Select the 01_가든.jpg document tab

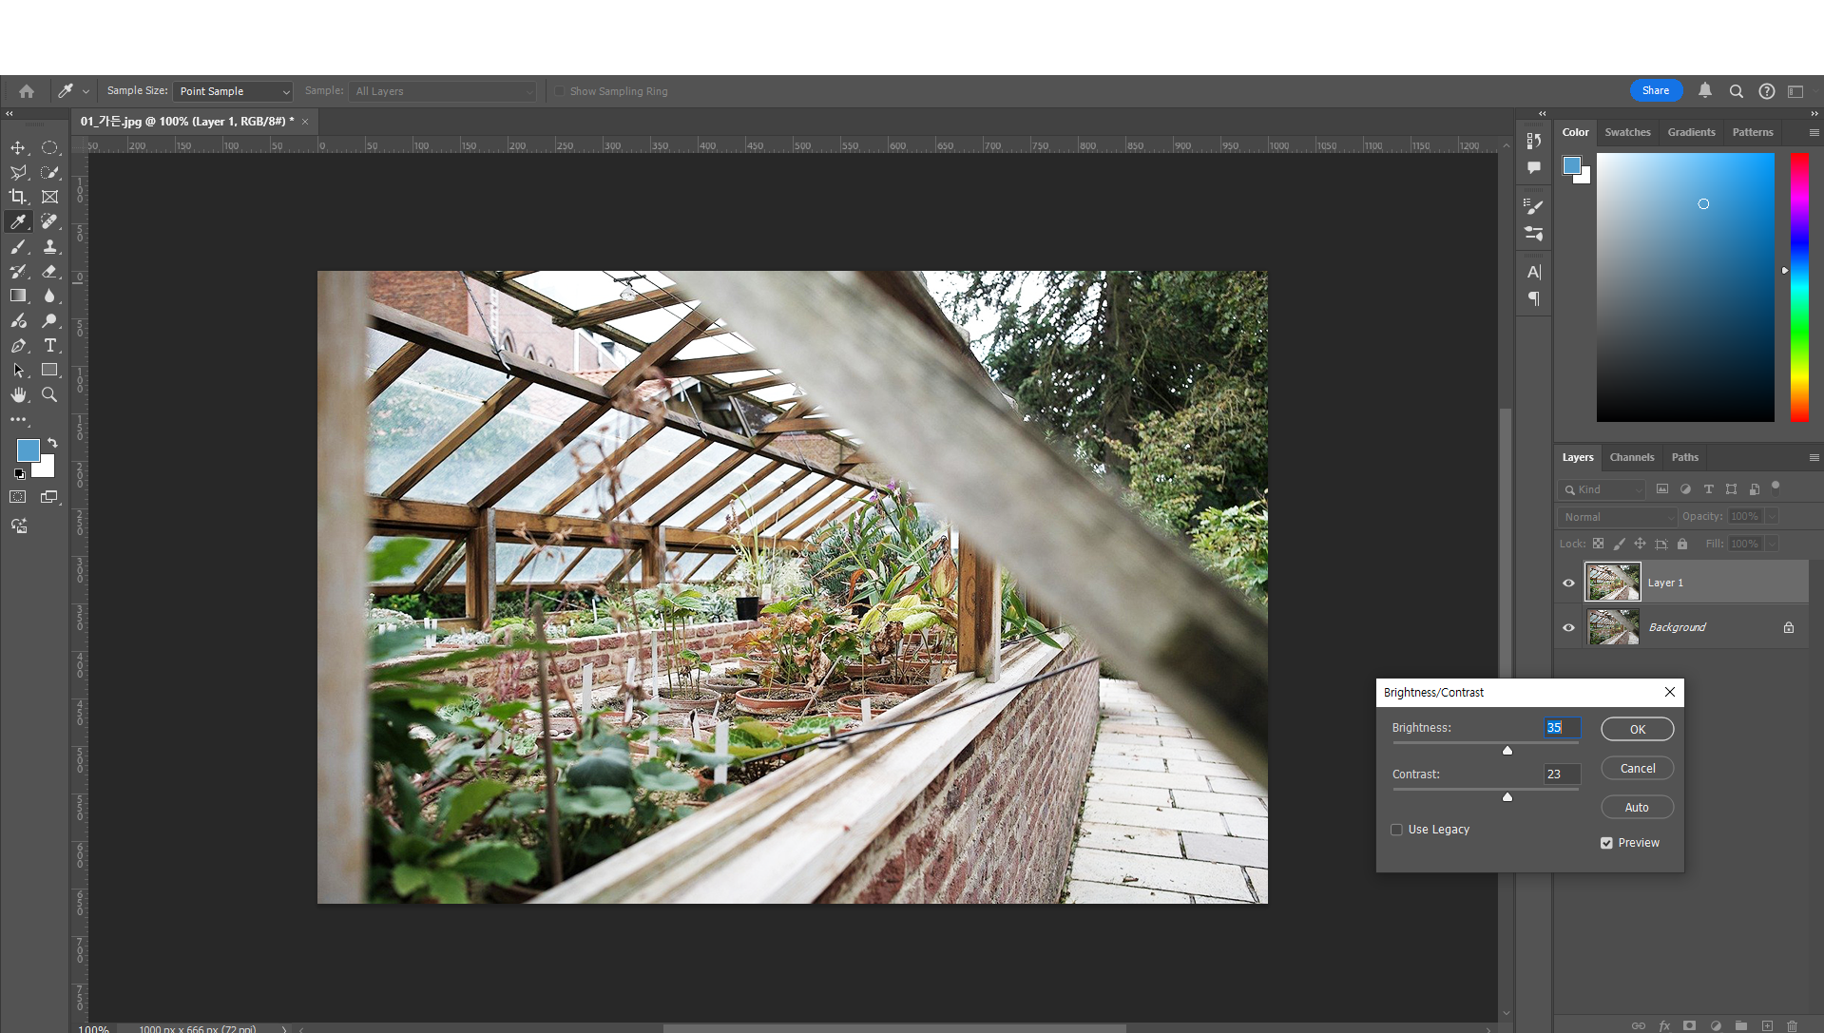click(187, 122)
